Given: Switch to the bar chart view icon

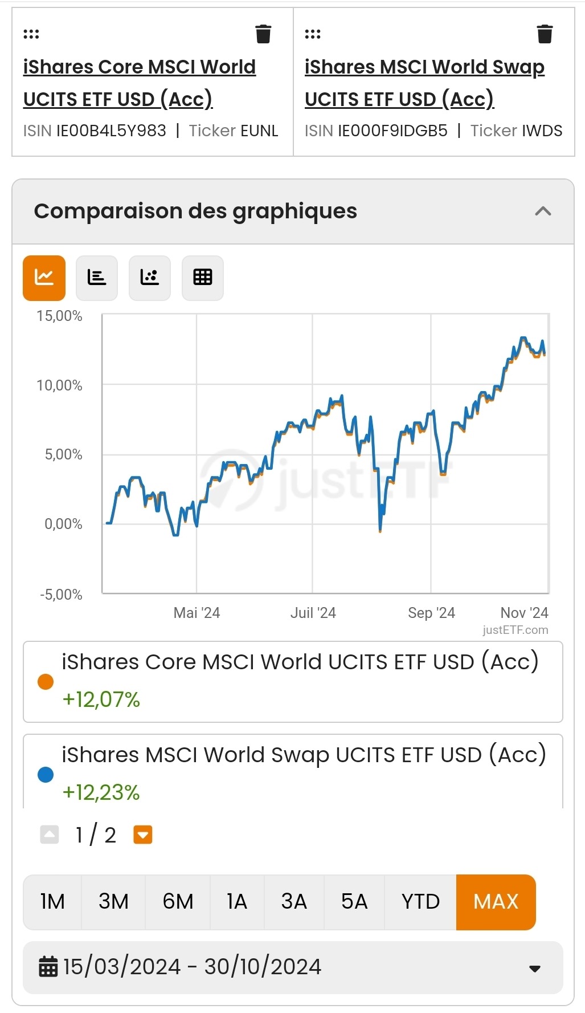Looking at the screenshot, I should pyautogui.click(x=97, y=278).
